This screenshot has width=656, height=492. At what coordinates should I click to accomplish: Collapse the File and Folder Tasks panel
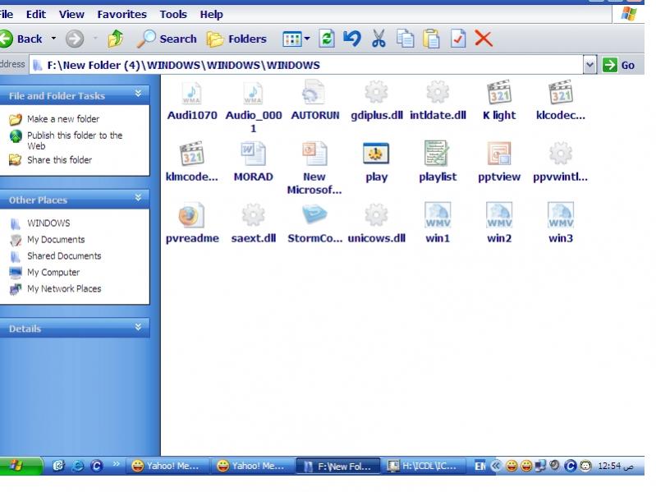pyautogui.click(x=138, y=94)
